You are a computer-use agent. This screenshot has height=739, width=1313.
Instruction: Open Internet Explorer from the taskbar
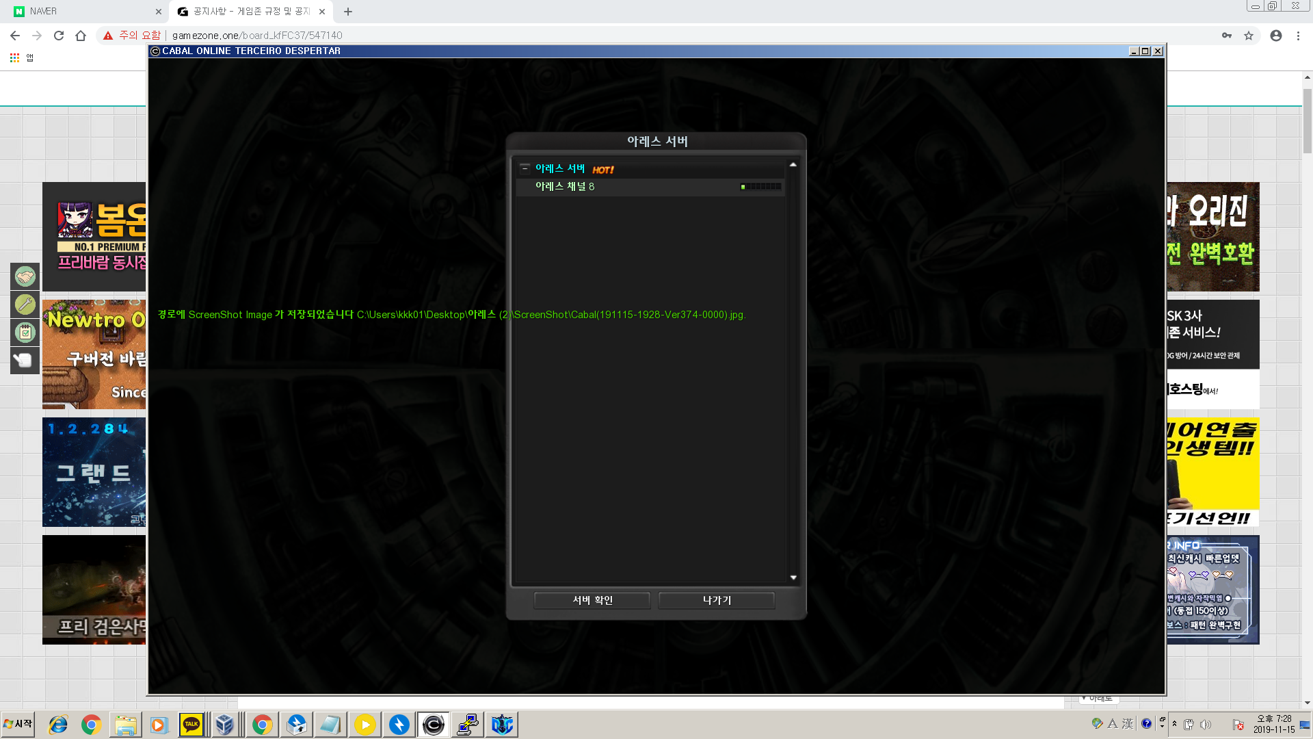58,725
